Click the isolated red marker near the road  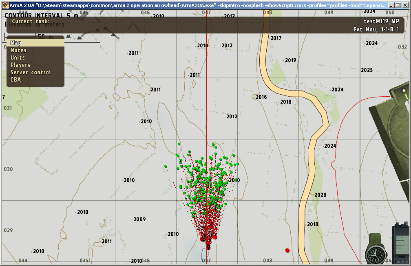click(287, 250)
